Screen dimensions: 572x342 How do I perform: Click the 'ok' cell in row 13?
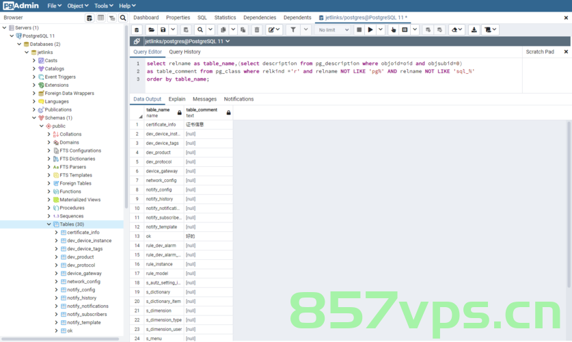coord(164,237)
